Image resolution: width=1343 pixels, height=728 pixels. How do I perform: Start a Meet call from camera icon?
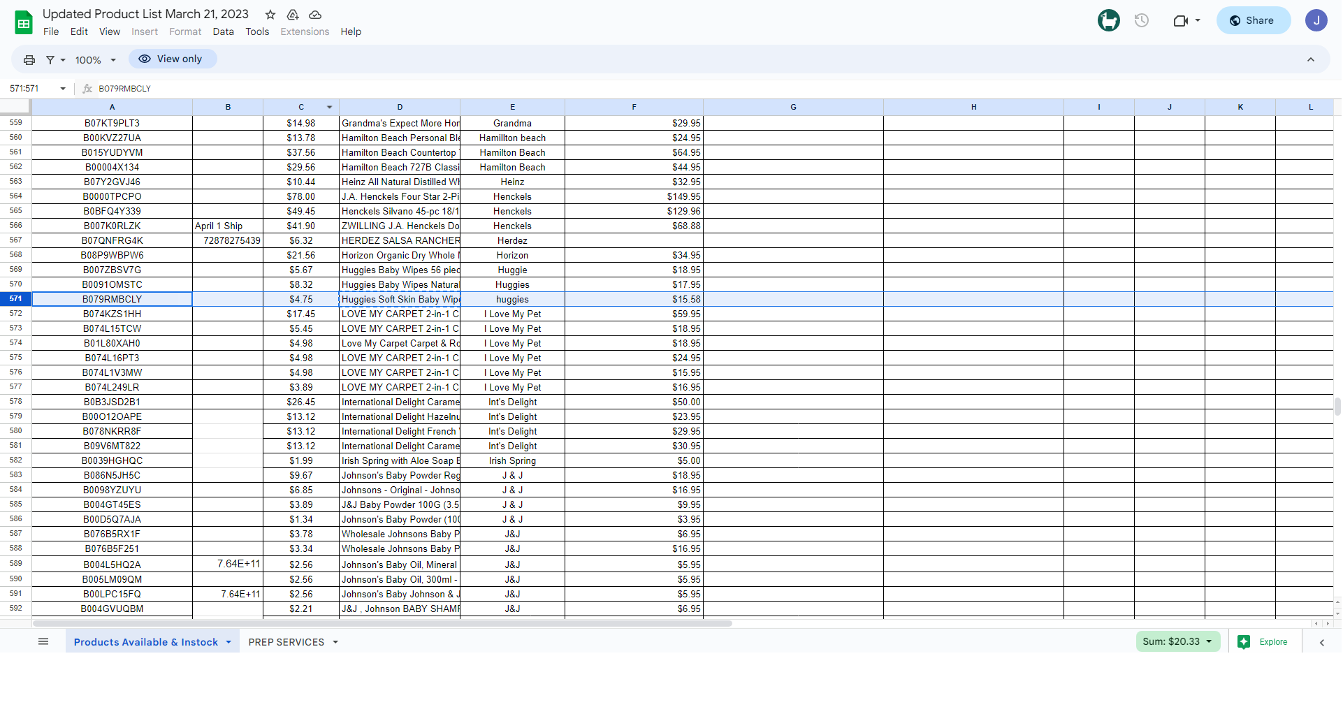(1181, 20)
